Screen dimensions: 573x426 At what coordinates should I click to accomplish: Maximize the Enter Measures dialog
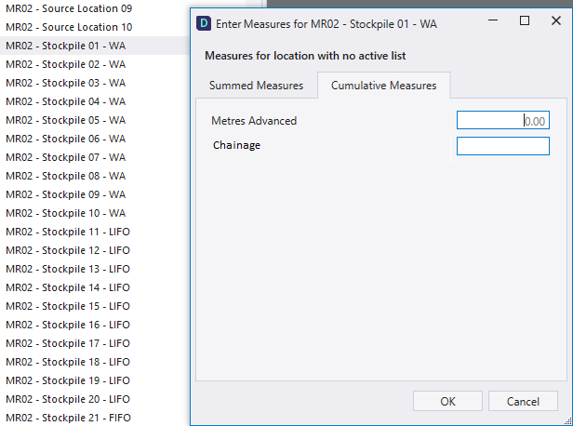525,20
